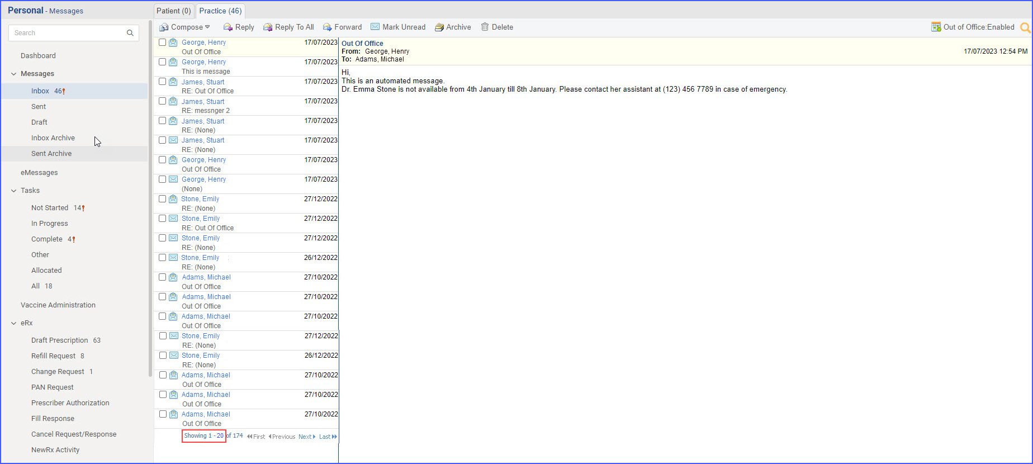The image size is (1033, 464).
Task: Tick checkbox for James, Stuart 'RE: messnger 2'
Action: tap(162, 101)
